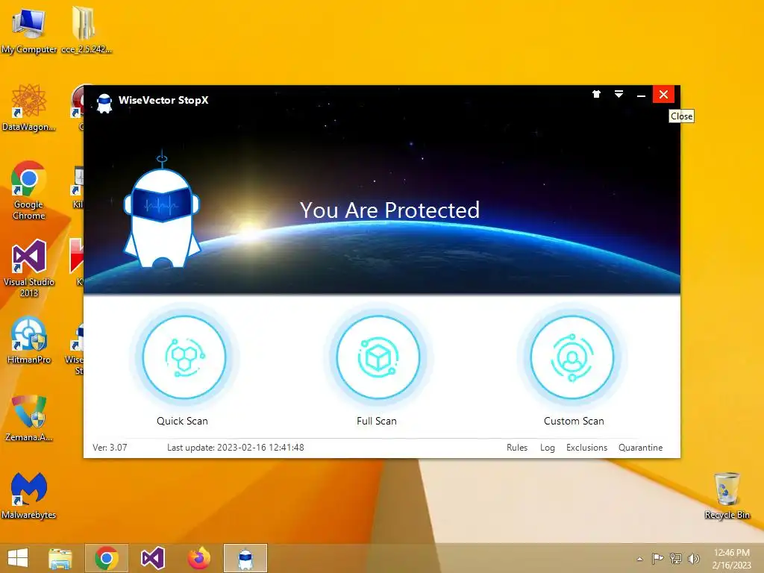Minimize the WiseVector StopX window
Screen dimensions: 764x573
click(x=641, y=95)
